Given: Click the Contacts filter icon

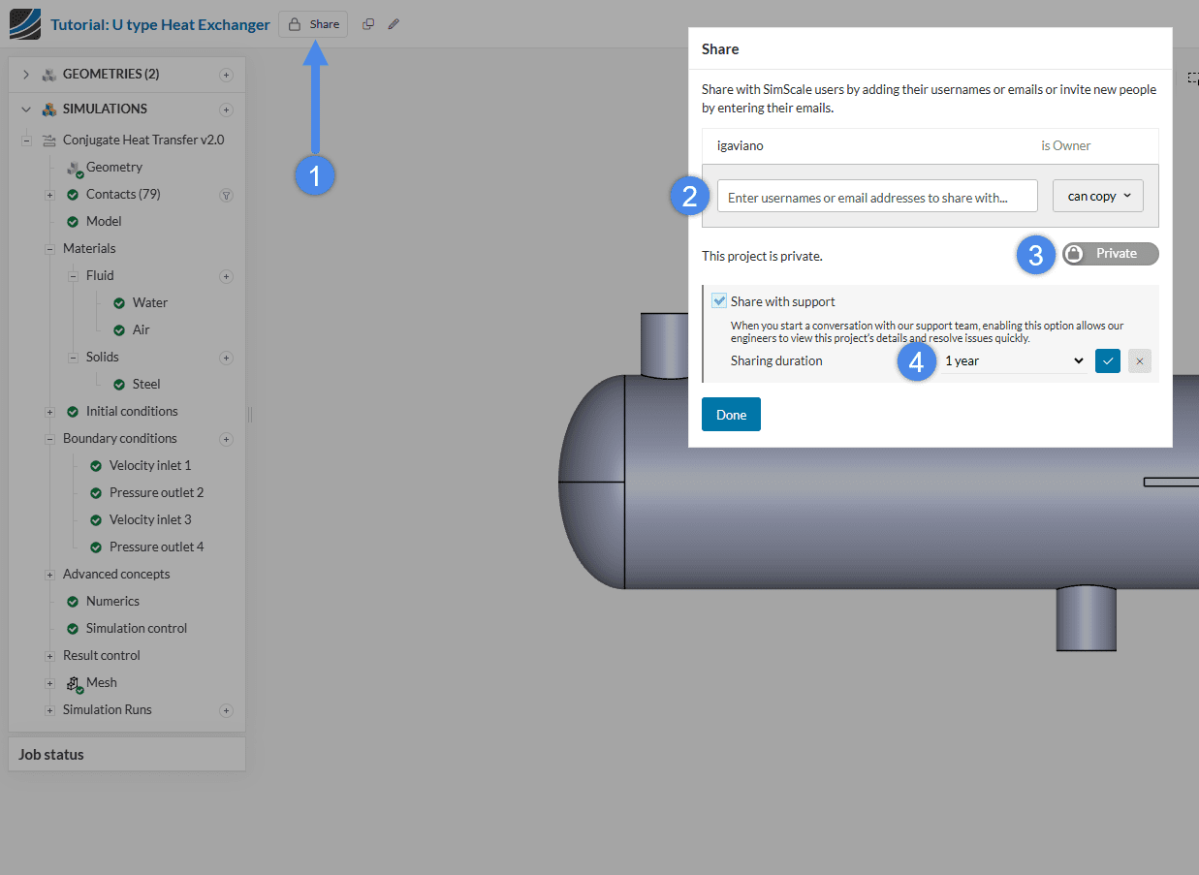Looking at the screenshot, I should [226, 195].
